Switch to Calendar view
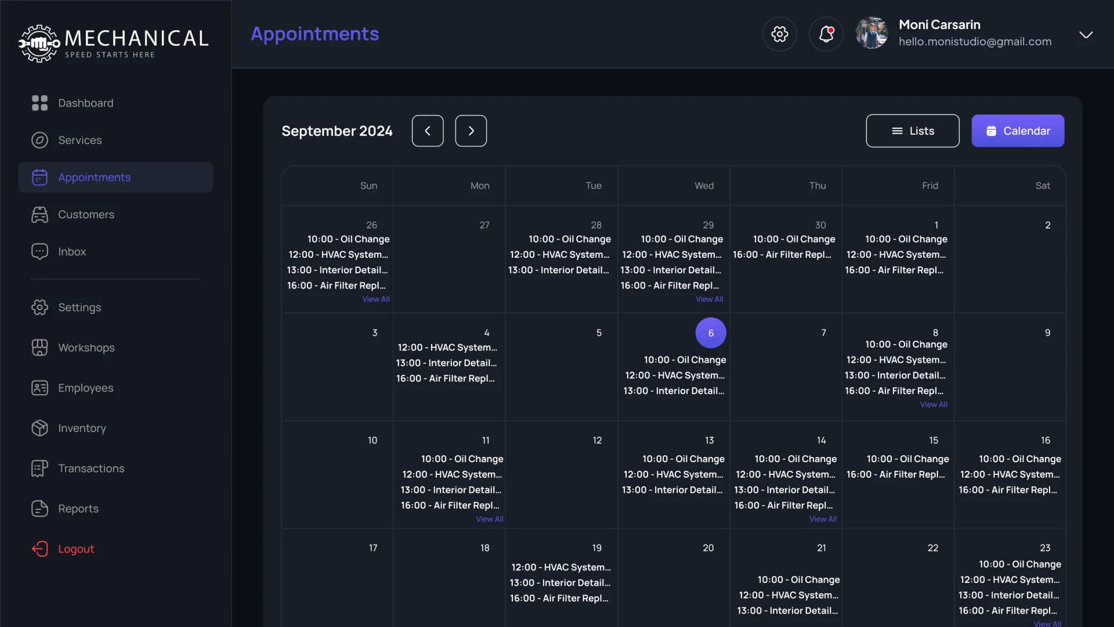This screenshot has width=1114, height=627. (x=1018, y=131)
